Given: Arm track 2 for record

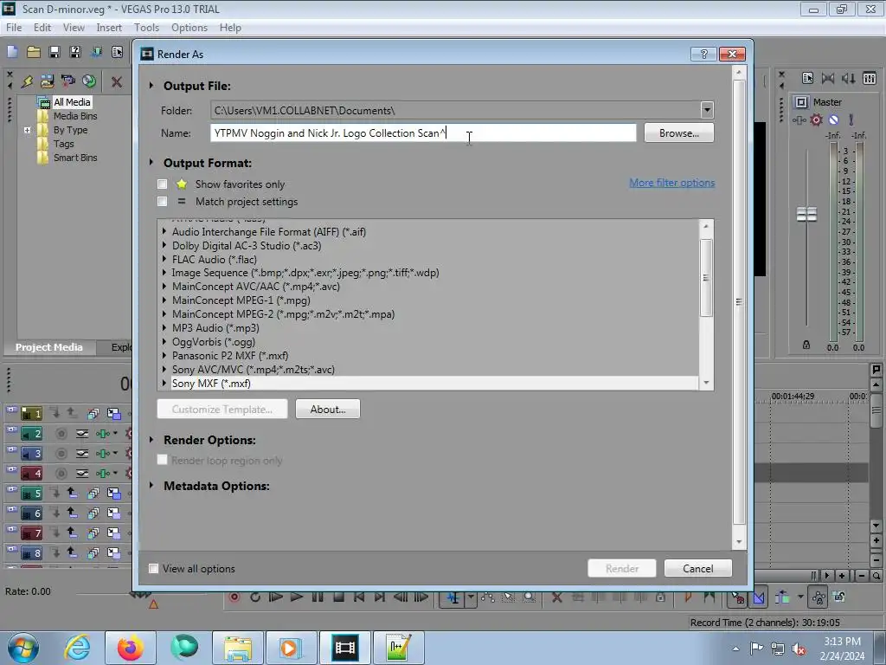Looking at the screenshot, I should click(61, 434).
